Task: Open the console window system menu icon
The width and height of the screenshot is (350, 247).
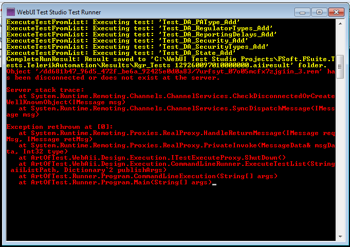Action: 10,11
